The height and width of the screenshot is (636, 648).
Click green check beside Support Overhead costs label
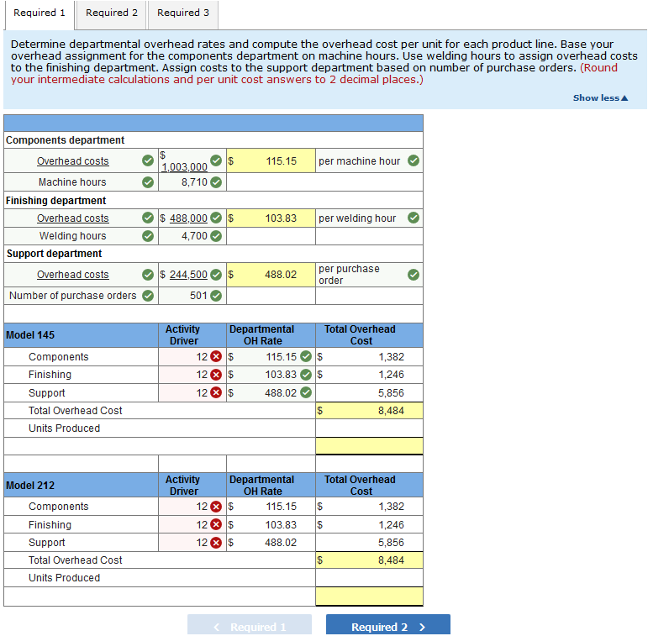click(x=148, y=275)
